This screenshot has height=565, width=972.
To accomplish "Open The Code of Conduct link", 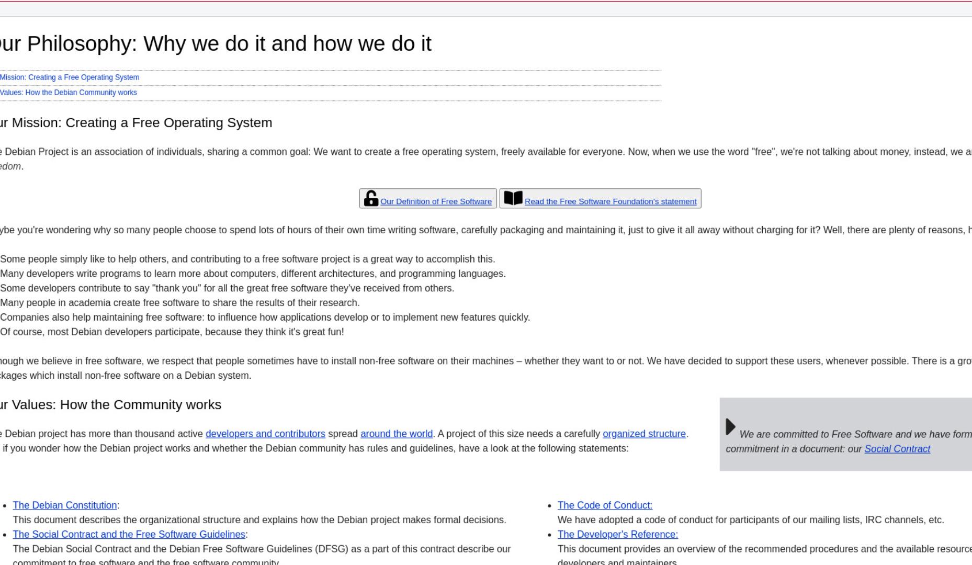I will click(x=605, y=505).
